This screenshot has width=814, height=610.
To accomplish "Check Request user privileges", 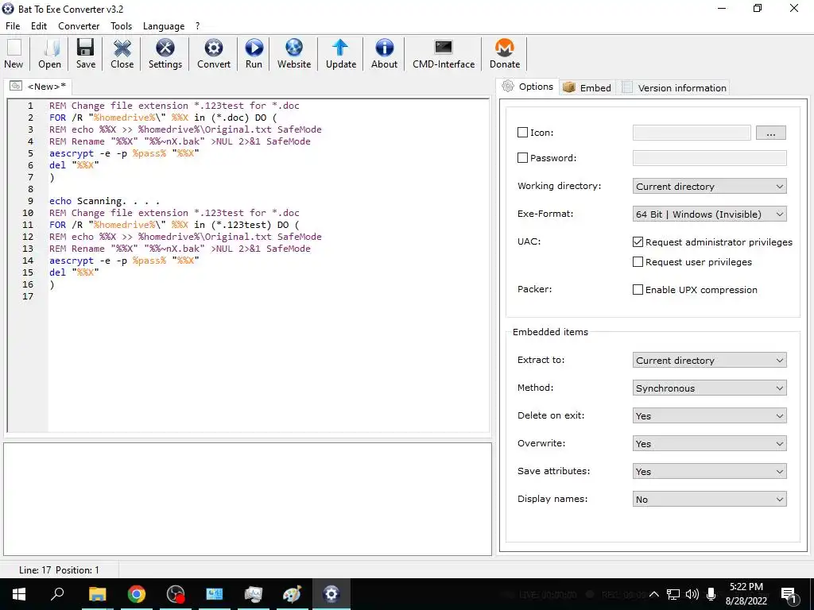I will 638,262.
